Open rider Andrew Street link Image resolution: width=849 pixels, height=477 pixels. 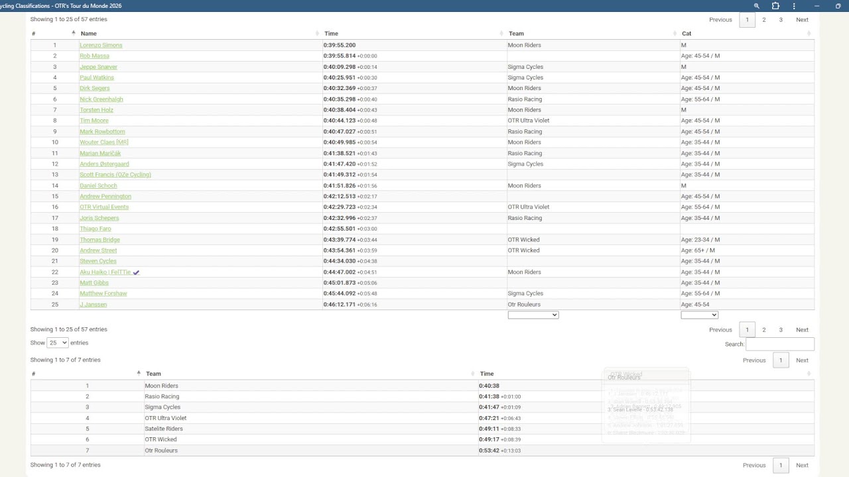click(98, 250)
